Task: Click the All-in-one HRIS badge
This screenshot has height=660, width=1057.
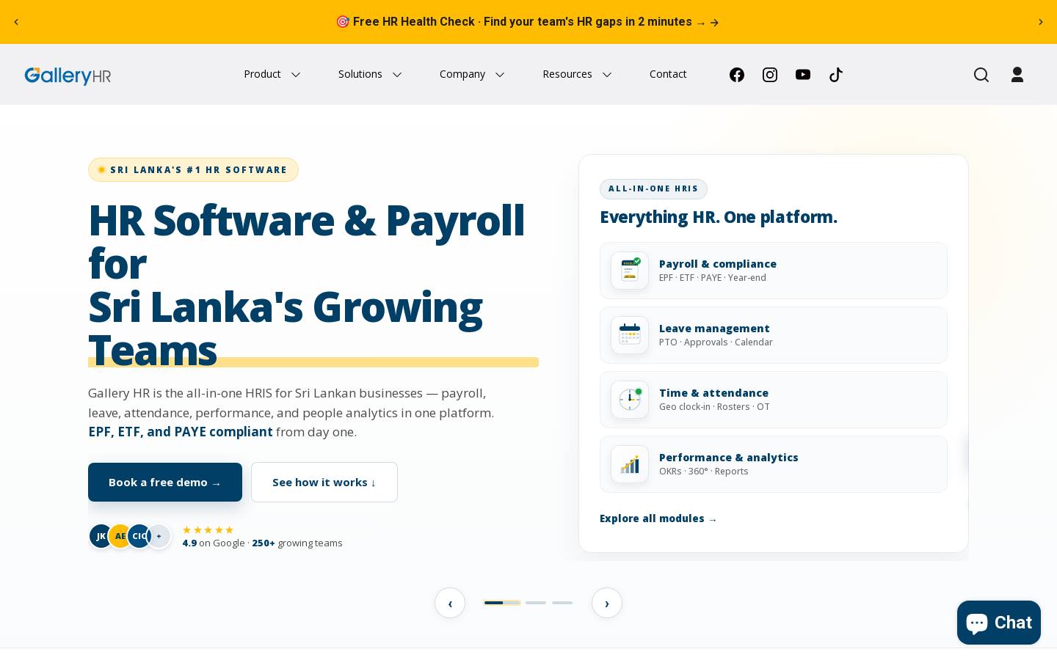Action: click(653, 189)
